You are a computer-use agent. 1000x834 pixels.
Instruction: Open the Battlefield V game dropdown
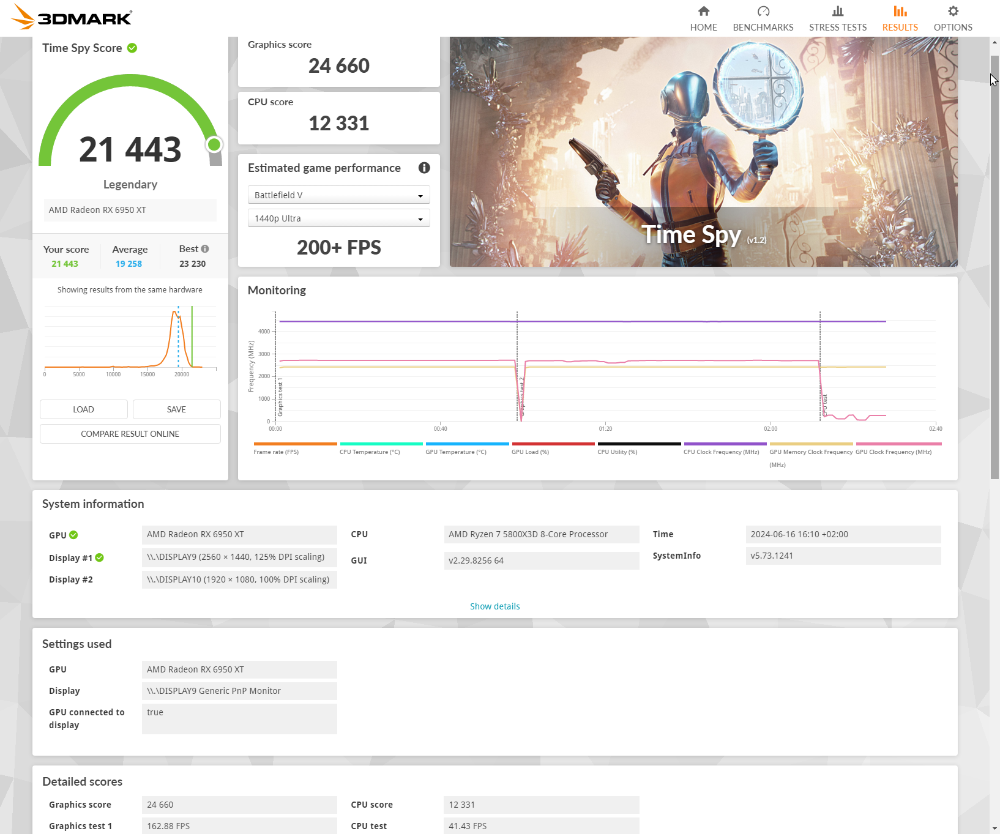(338, 195)
